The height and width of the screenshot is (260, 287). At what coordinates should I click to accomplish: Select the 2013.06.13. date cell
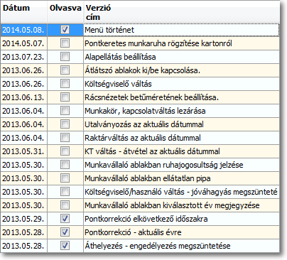(x=23, y=97)
